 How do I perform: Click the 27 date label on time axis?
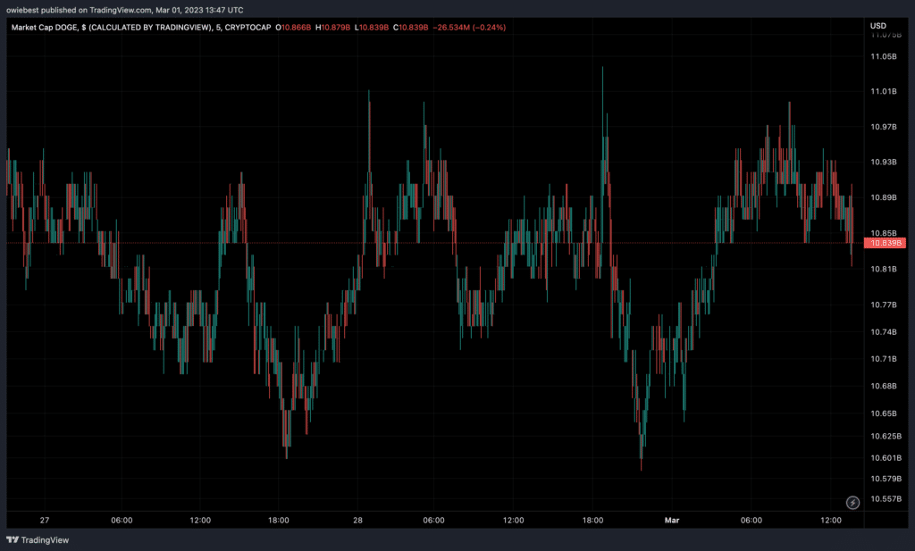(45, 520)
